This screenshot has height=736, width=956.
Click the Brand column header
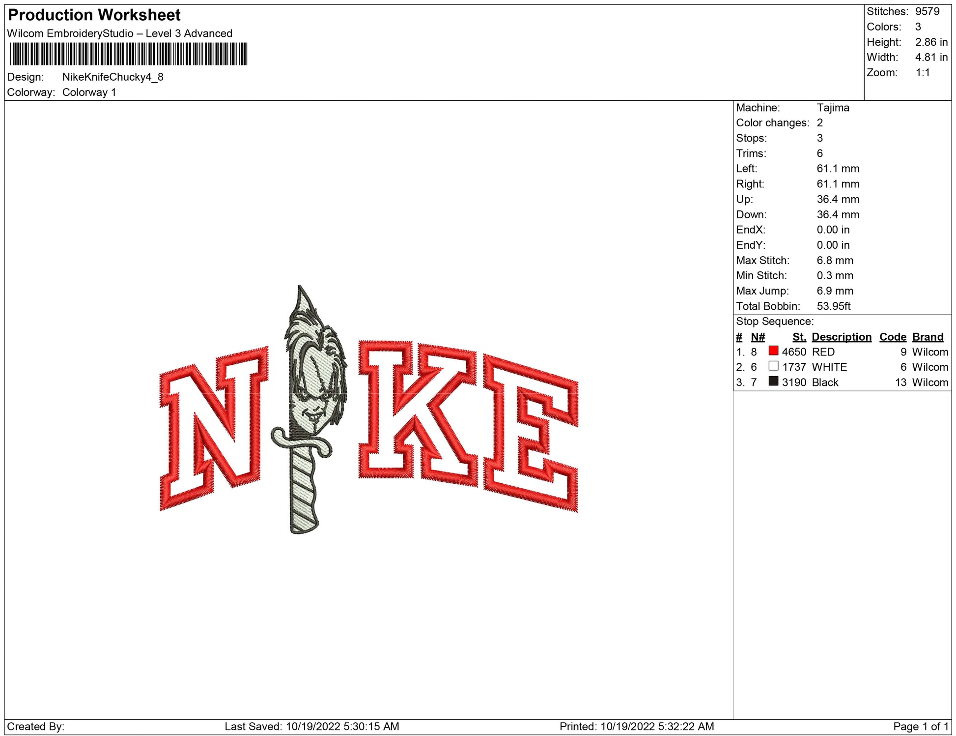click(928, 337)
